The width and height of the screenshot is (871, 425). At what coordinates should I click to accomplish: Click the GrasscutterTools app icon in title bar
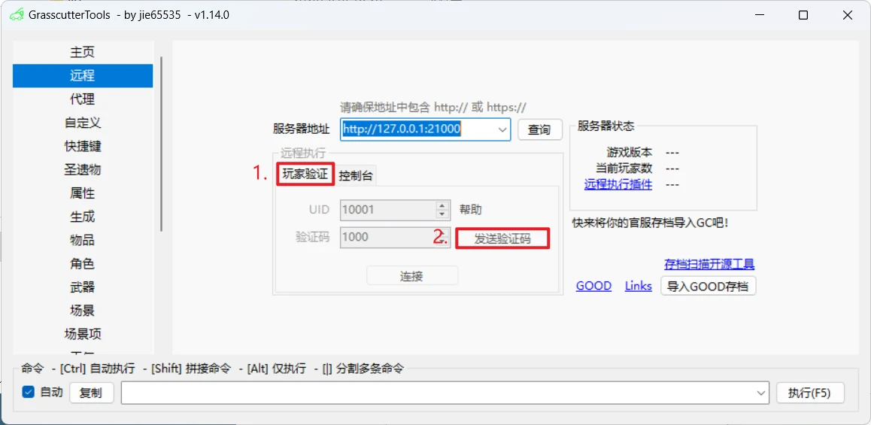pos(16,15)
